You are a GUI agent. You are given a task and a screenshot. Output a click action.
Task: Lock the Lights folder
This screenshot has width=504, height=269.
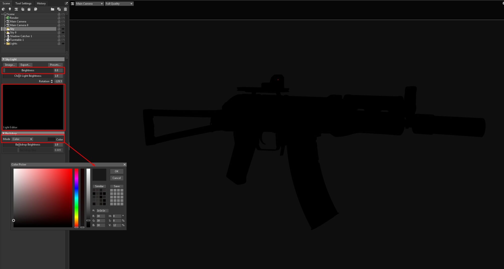tap(59, 44)
